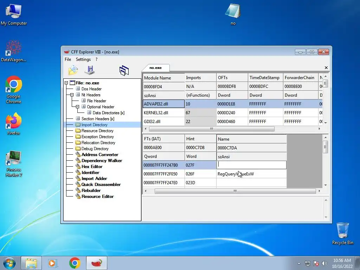Click the My Computer desktop icon

click(14, 14)
